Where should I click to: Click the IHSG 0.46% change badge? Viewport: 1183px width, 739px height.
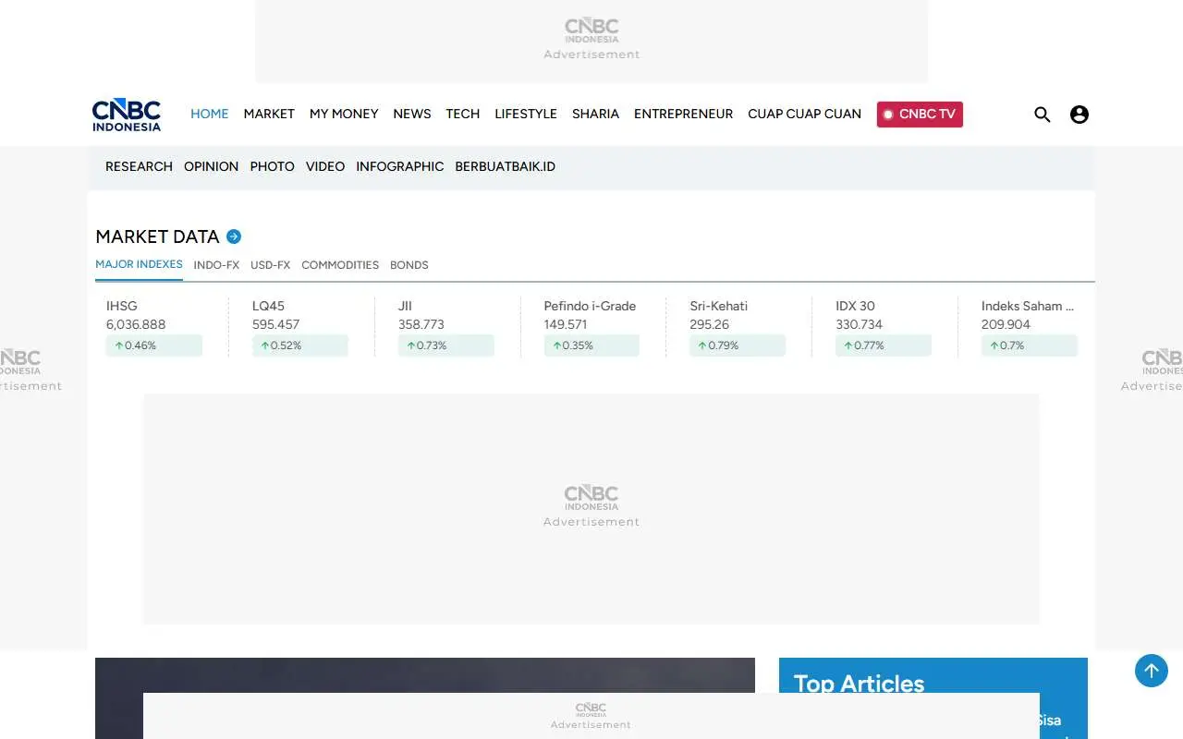pyautogui.click(x=154, y=345)
